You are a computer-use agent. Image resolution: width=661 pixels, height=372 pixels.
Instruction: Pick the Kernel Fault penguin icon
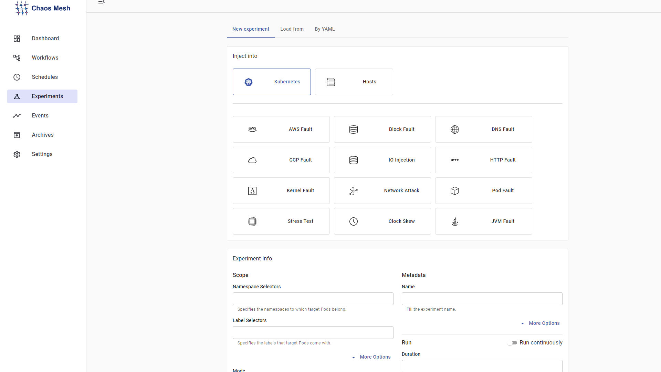pyautogui.click(x=252, y=191)
